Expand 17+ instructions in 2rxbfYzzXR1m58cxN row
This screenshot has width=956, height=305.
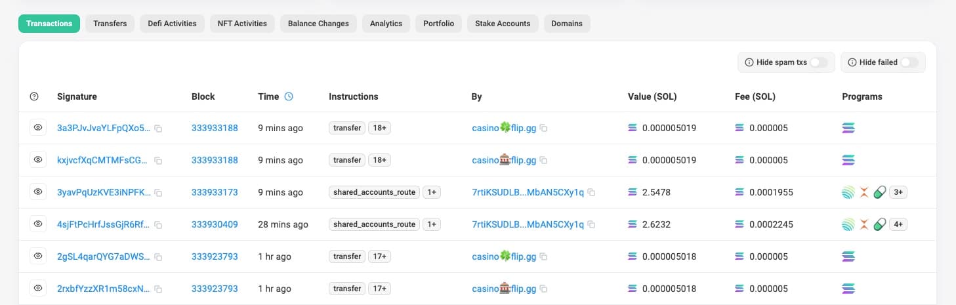tap(379, 289)
